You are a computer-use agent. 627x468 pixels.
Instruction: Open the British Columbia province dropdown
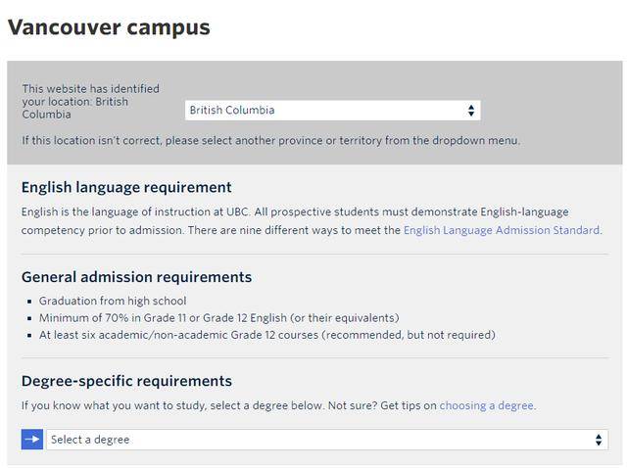coord(333,111)
